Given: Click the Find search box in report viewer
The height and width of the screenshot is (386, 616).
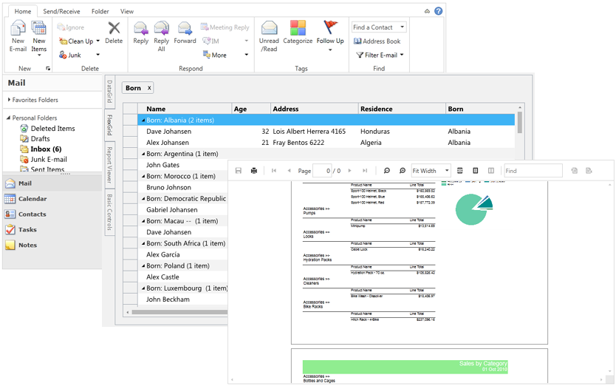Looking at the screenshot, I should (533, 170).
